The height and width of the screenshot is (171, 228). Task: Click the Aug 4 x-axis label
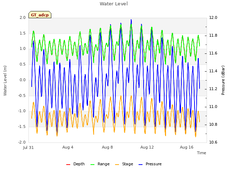[x=68, y=147]
